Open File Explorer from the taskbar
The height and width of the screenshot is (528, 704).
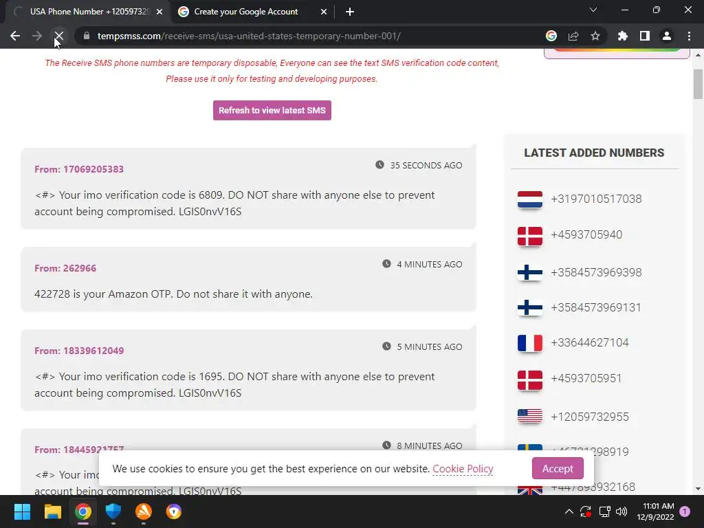click(x=52, y=511)
